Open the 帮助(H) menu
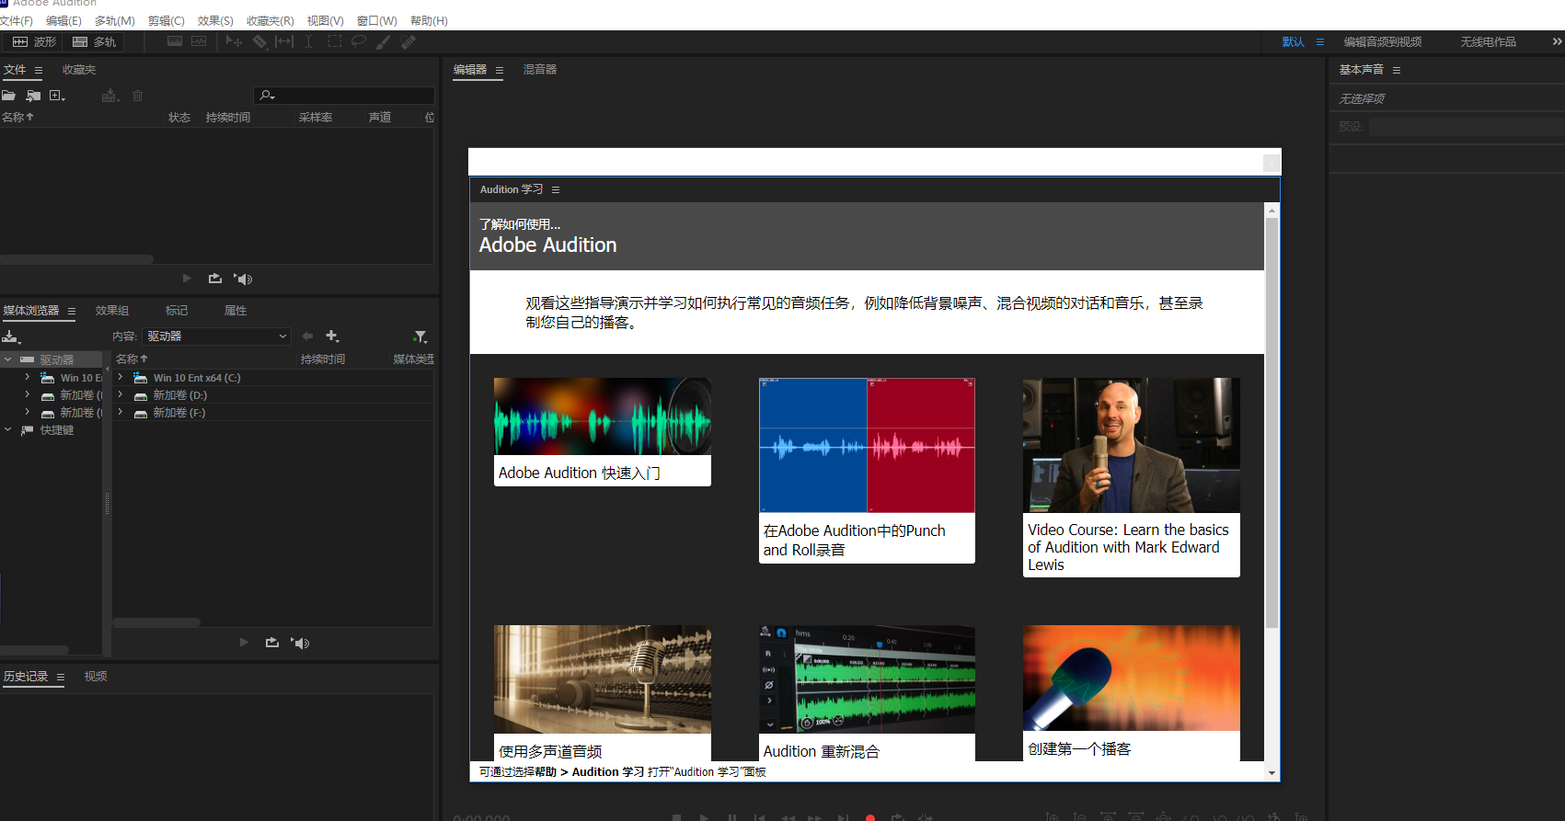This screenshot has height=821, width=1565. pos(429,21)
